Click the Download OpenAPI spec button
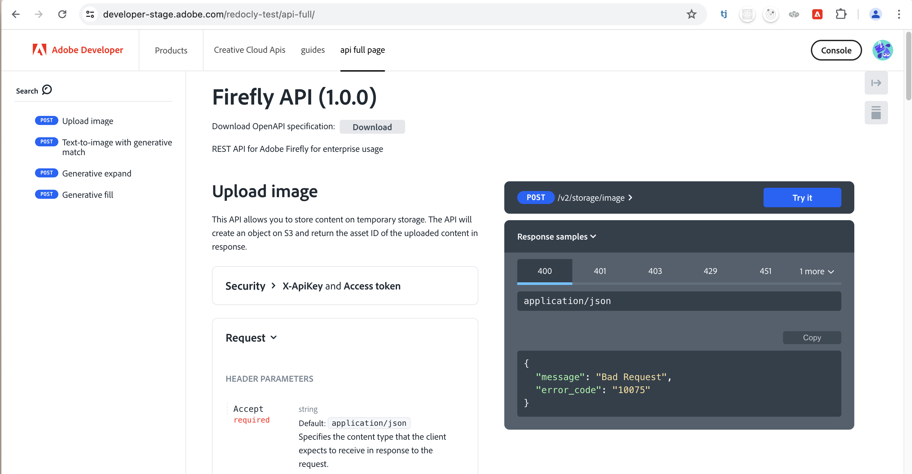This screenshot has height=474, width=912. [372, 127]
